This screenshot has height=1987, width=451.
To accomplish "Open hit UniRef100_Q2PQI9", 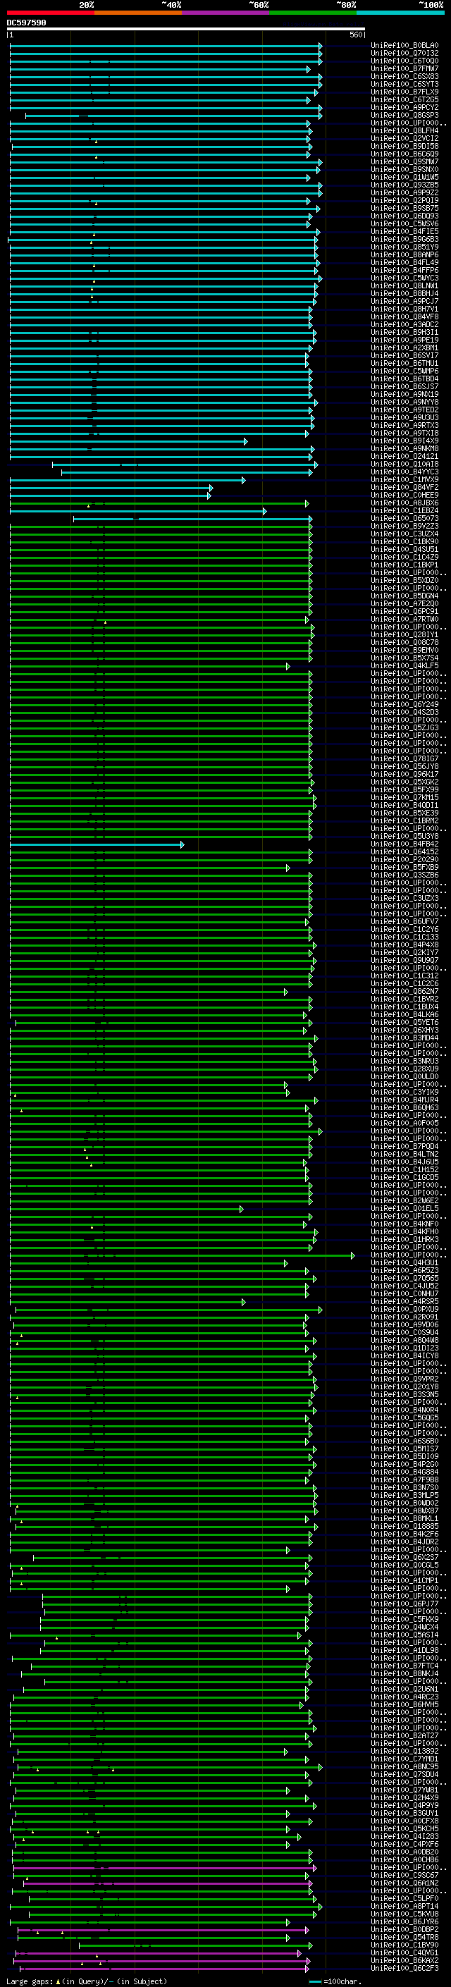I will tap(404, 201).
